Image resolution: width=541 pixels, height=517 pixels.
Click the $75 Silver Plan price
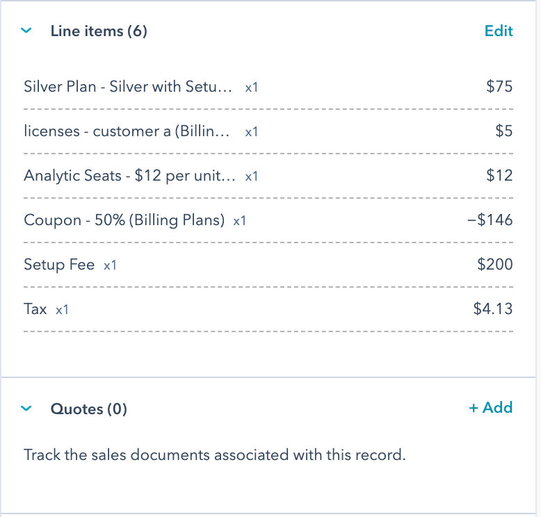(x=499, y=87)
